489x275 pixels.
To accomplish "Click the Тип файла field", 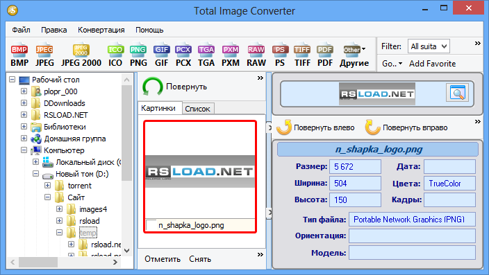I will click(x=412, y=220).
